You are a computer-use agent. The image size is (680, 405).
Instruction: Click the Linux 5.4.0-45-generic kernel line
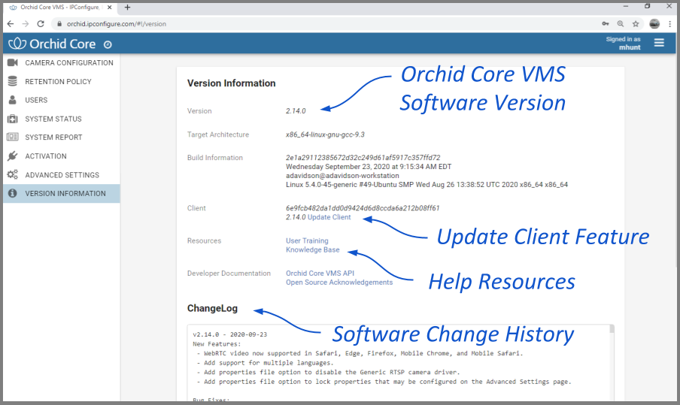427,185
